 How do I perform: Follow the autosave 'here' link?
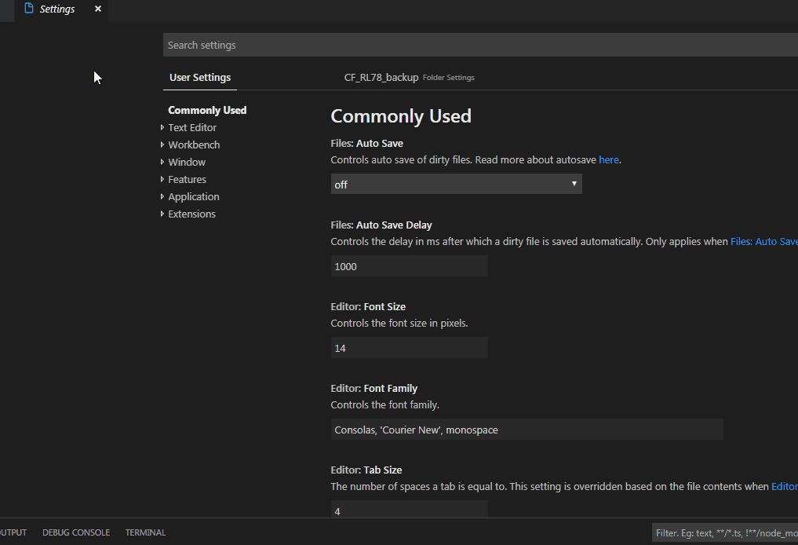point(609,160)
